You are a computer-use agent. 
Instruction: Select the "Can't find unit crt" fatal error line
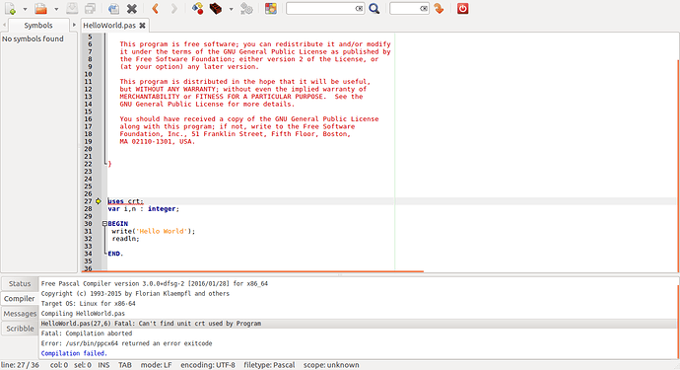click(x=358, y=324)
